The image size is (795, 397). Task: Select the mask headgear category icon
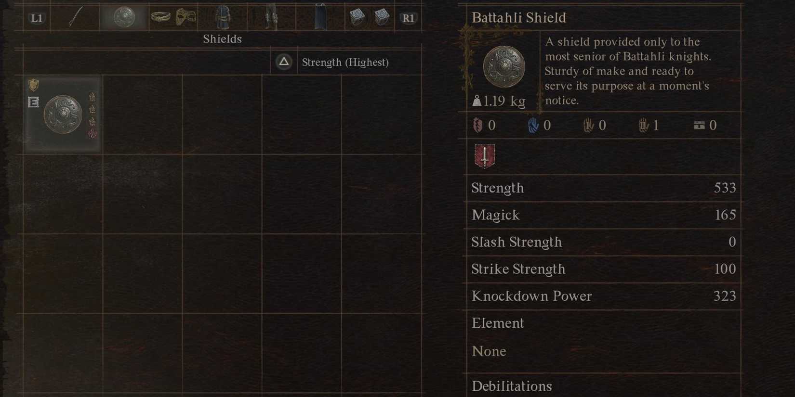pos(185,17)
